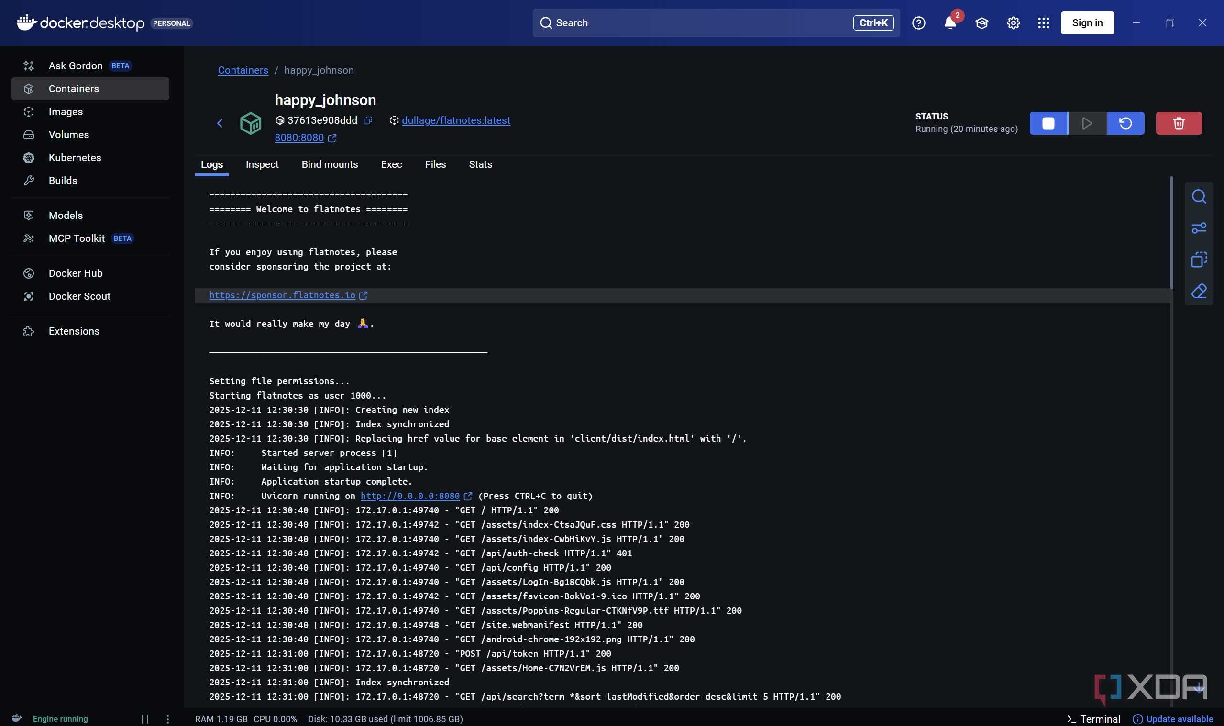This screenshot has width=1224, height=726.
Task: Open Docker Scout in the sidebar
Action: [90, 296]
